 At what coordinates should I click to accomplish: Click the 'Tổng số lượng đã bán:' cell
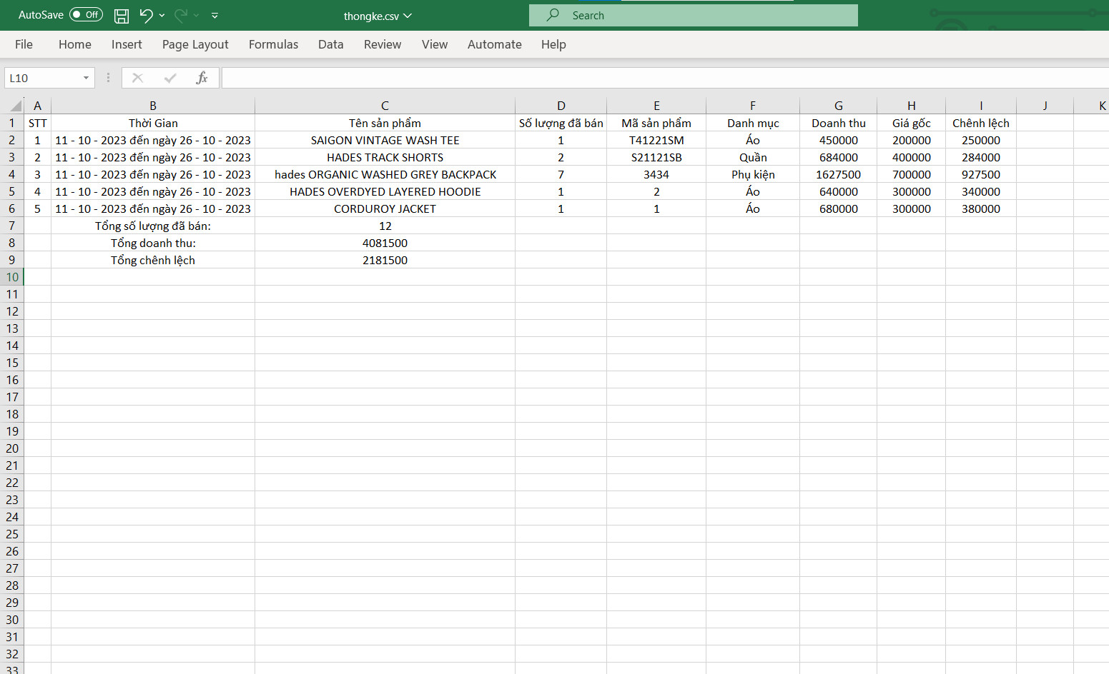[x=153, y=226]
